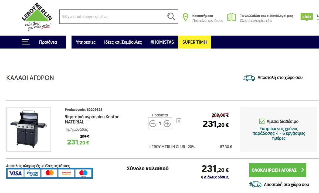Click the Άμεσα διαθέσιμο availability text
This screenshot has width=319, height=193.
click(282, 122)
